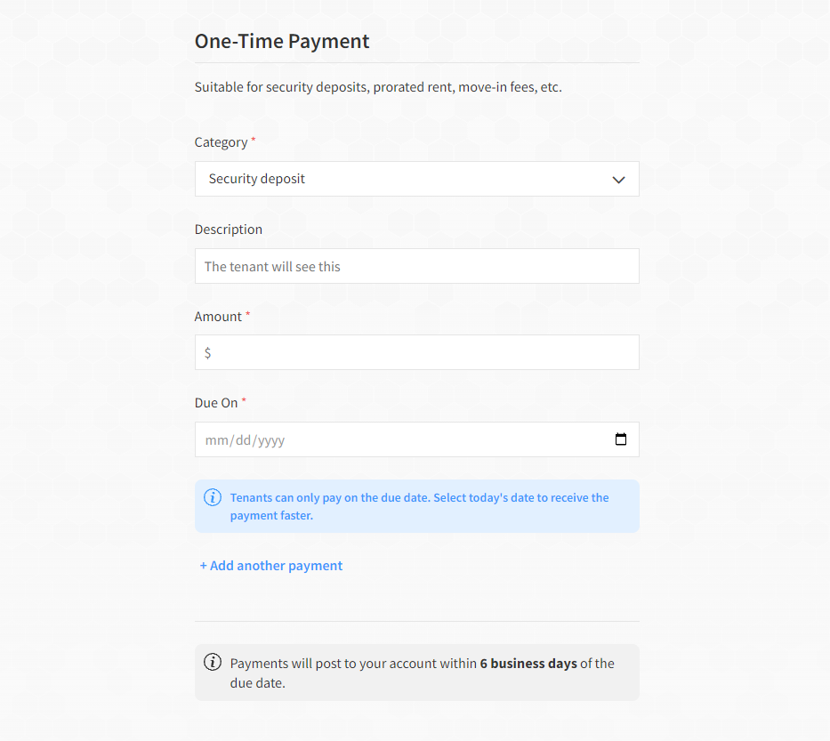
Task: Expand the Category chevron arrow
Action: click(x=618, y=180)
